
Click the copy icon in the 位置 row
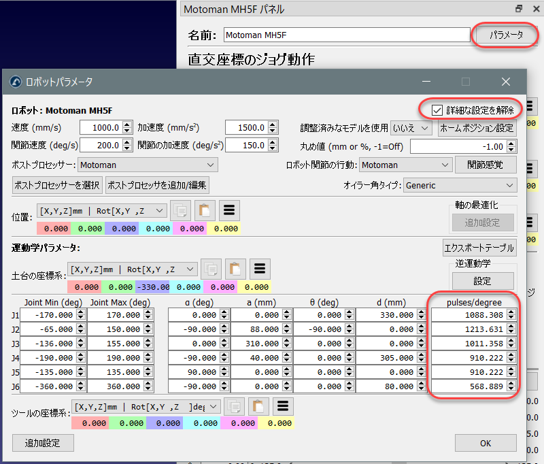click(180, 210)
